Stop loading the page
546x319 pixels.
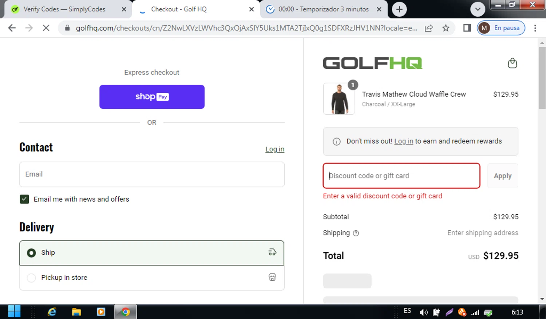click(x=46, y=28)
